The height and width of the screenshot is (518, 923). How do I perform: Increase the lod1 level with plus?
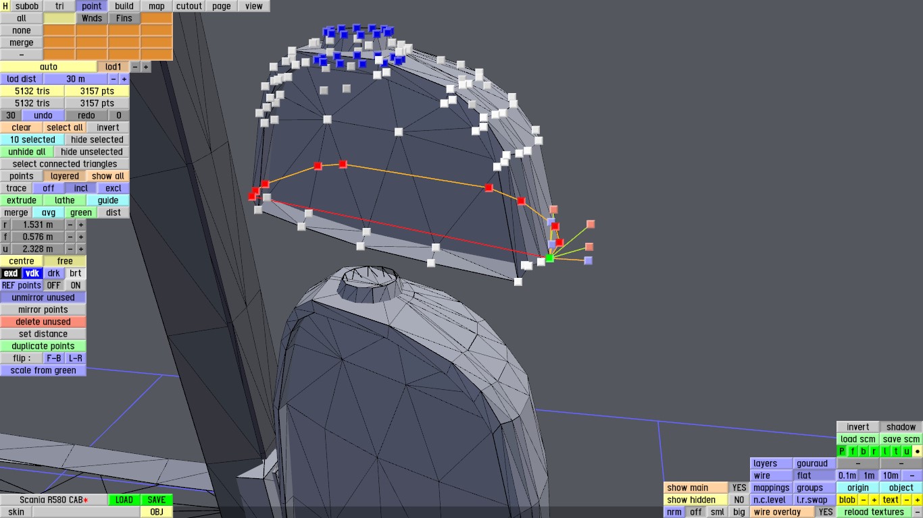pyautogui.click(x=146, y=67)
